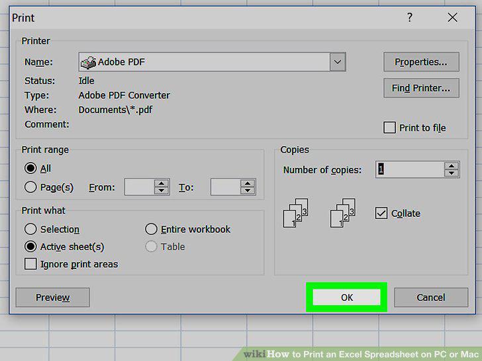Image resolution: width=482 pixels, height=361 pixels.
Task: Decrease the To page value
Action: pyautogui.click(x=248, y=191)
